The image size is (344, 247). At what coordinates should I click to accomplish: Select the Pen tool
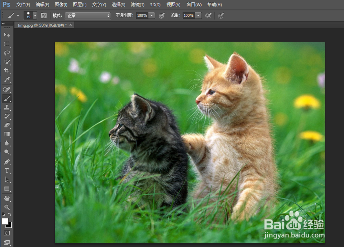[x=7, y=162]
